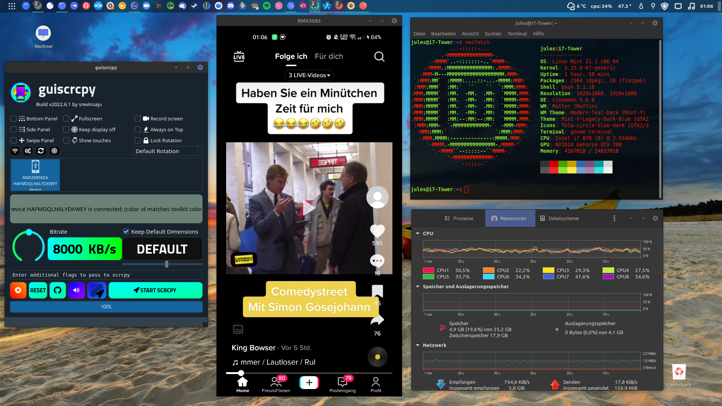
Task: Enable the Side Panel checkbox
Action: (x=14, y=129)
